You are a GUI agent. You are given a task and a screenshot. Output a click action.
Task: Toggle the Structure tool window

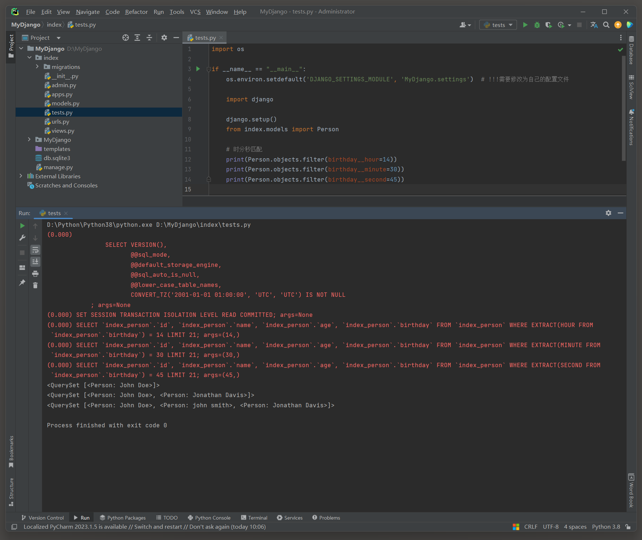coord(11,492)
